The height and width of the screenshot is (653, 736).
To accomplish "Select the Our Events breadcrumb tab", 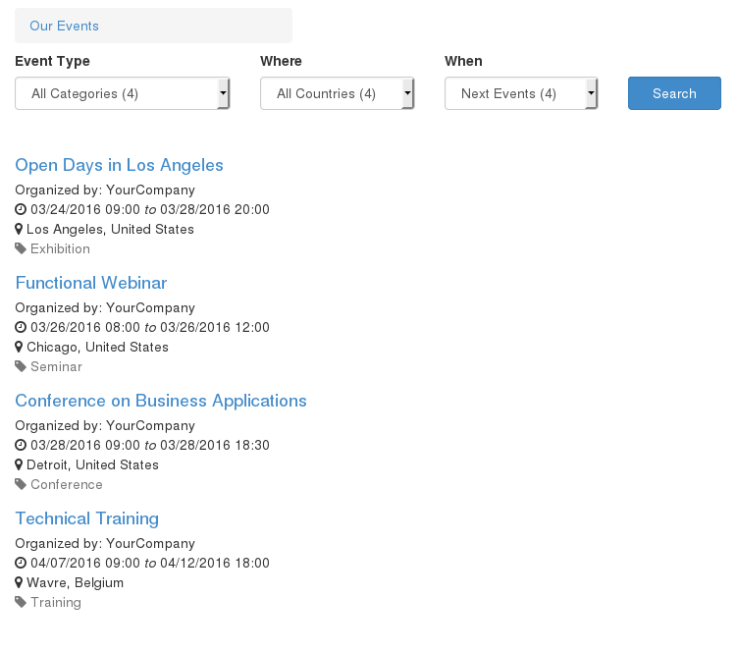I will tap(64, 26).
